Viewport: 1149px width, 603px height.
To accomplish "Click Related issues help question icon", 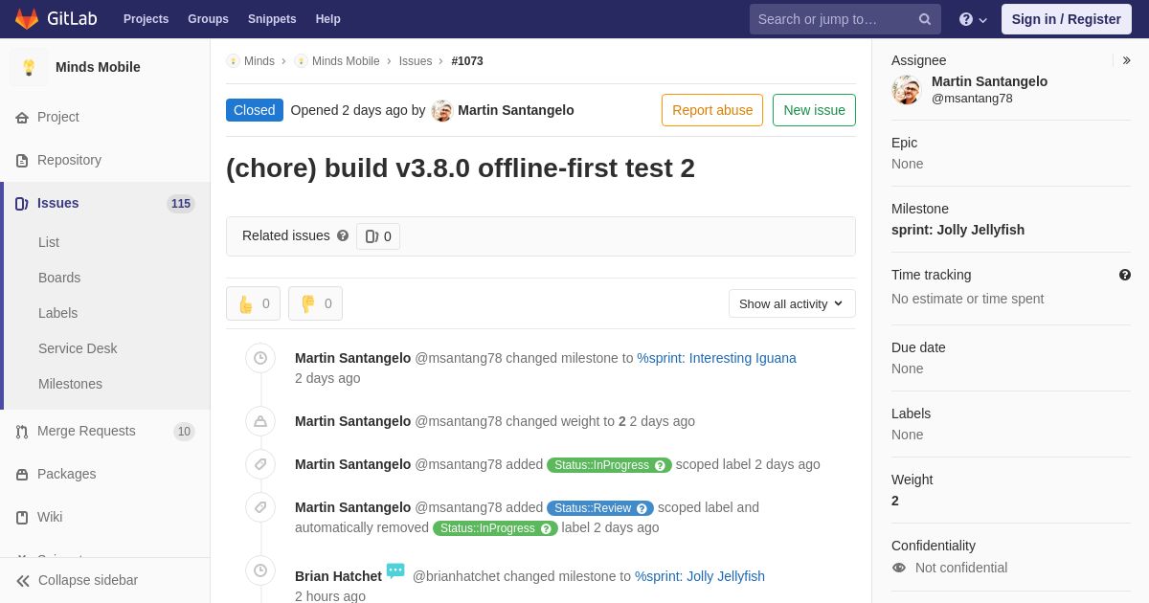I will coord(343,235).
